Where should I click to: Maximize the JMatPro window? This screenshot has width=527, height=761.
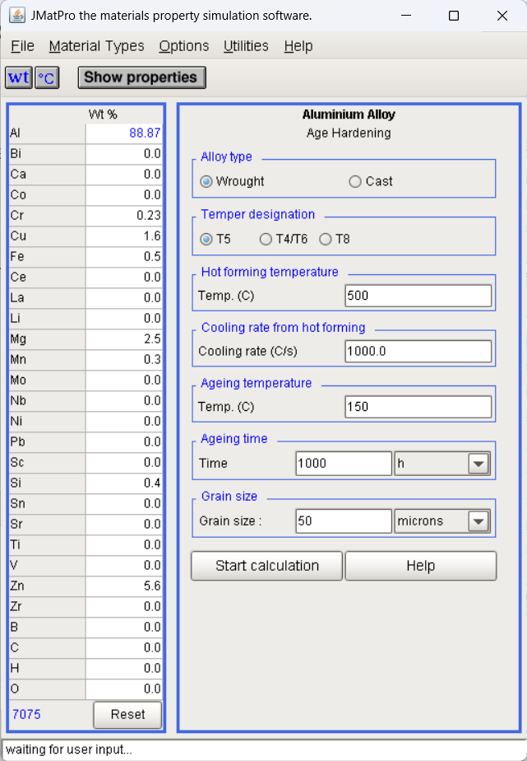click(454, 16)
